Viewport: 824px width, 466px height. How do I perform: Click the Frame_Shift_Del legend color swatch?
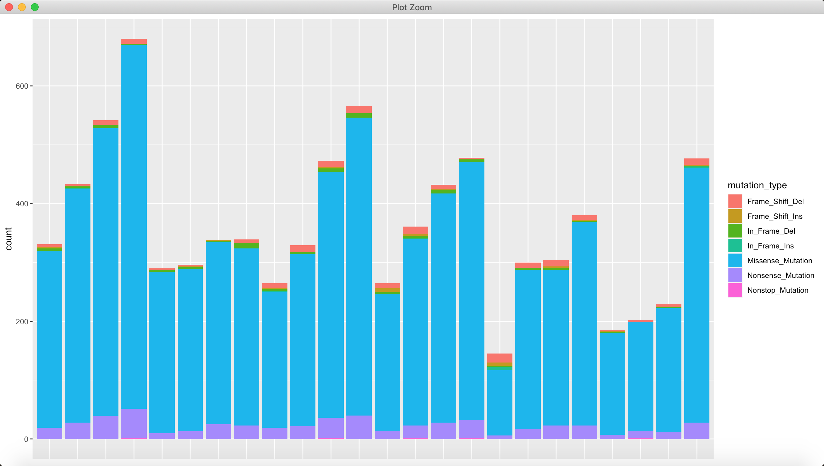[x=735, y=202]
